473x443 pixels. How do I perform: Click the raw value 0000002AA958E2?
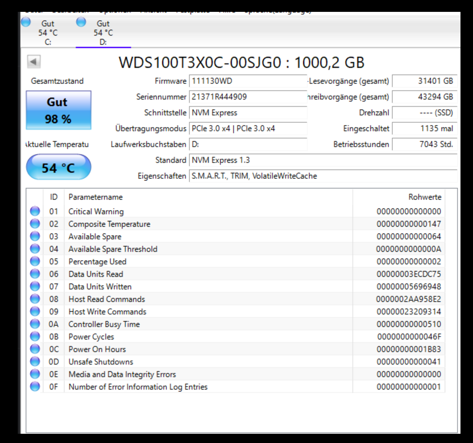408,299
